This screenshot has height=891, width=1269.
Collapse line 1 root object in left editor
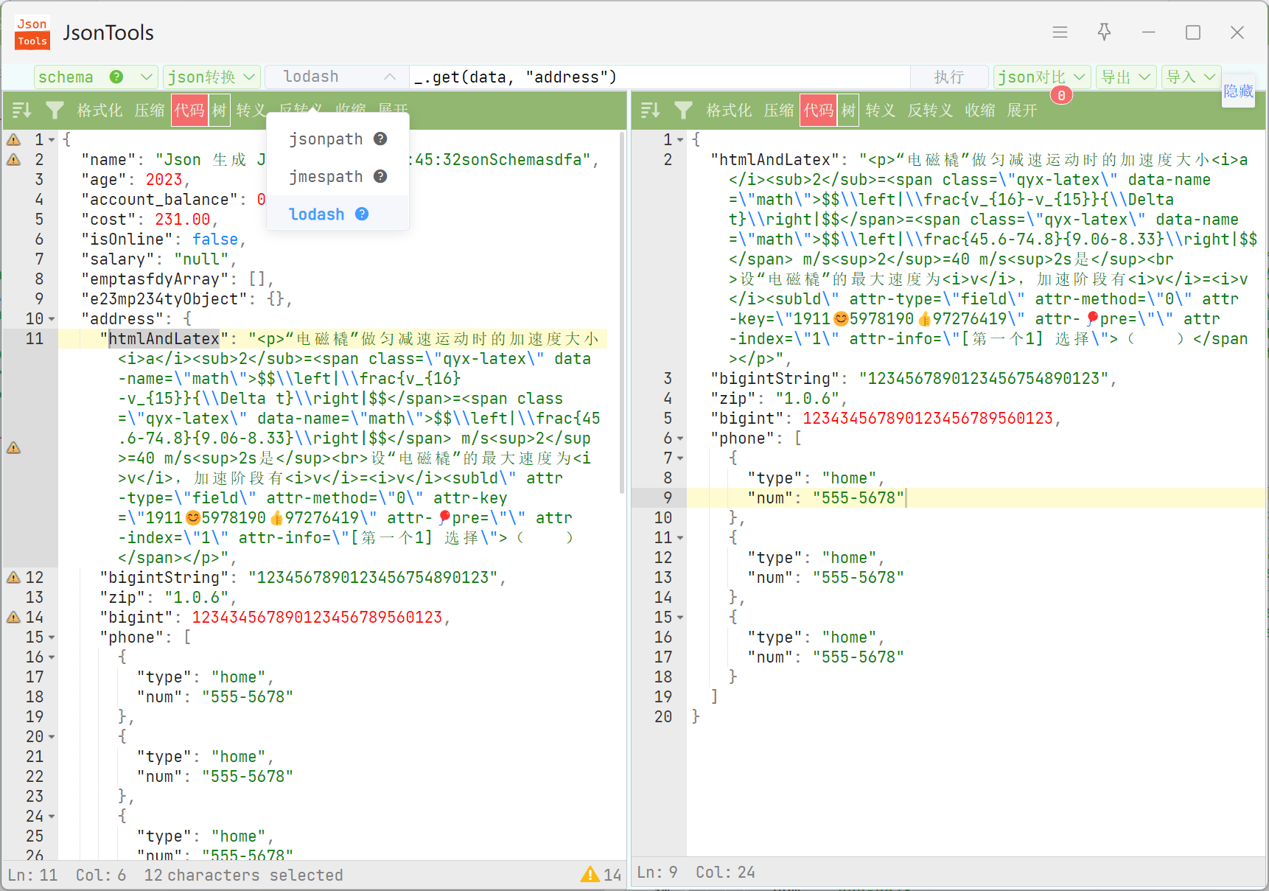(52, 140)
